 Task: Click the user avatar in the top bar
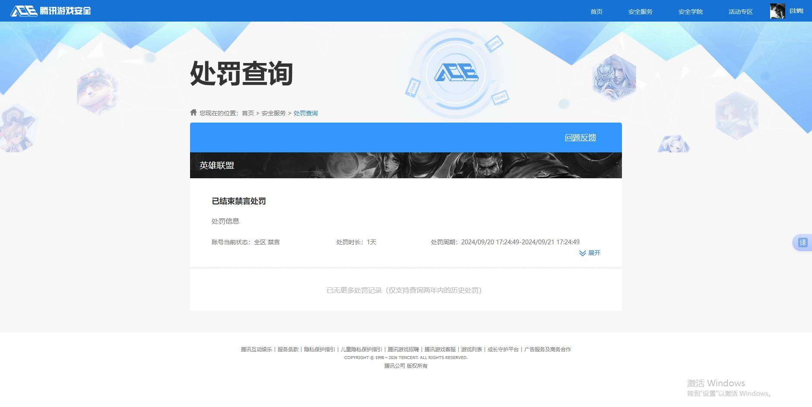coord(777,11)
